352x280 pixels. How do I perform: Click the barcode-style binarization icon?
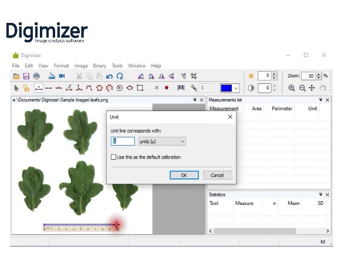click(181, 87)
